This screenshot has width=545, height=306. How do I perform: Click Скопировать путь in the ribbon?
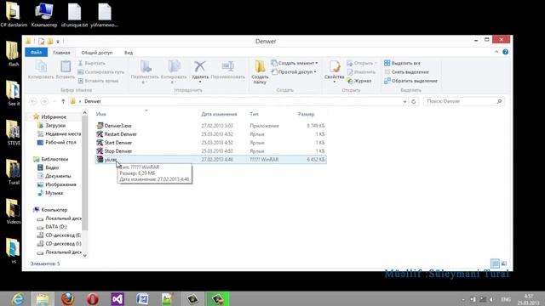point(100,71)
